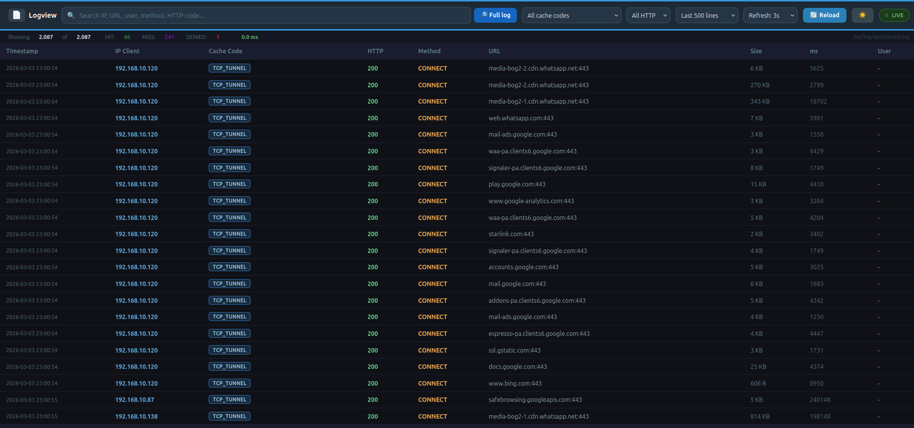Image resolution: width=914 pixels, height=428 pixels.
Task: Select URL play.google.com:443
Action: 517,184
